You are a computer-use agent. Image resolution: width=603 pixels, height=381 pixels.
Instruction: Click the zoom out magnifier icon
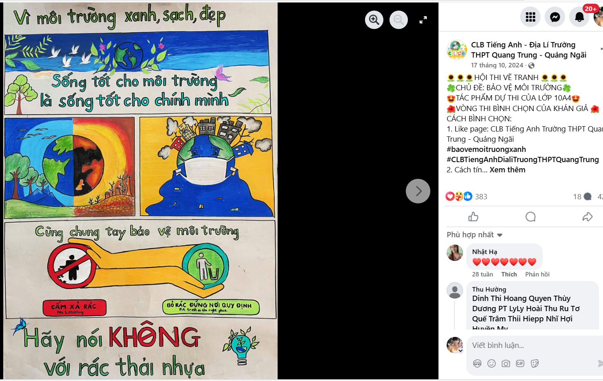[x=398, y=20]
